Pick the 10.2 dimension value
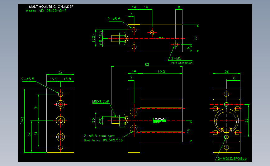The image size is (270, 166). pos(100,34)
